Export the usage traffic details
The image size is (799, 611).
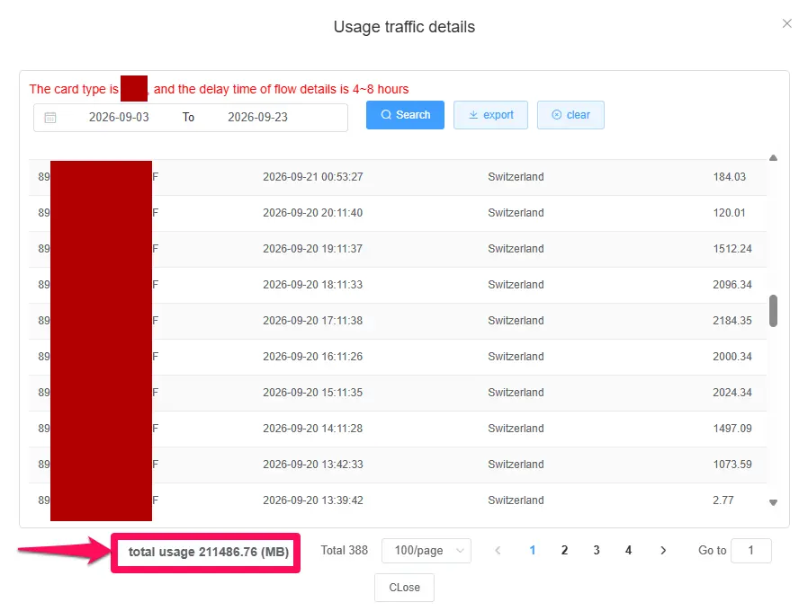point(490,115)
